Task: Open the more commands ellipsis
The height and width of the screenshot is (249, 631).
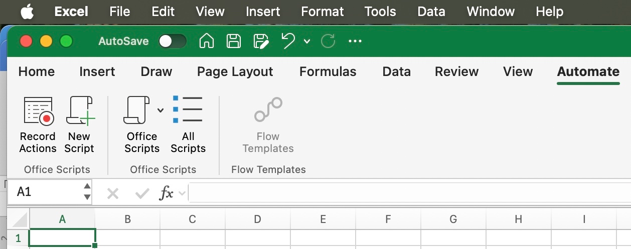Action: point(355,41)
